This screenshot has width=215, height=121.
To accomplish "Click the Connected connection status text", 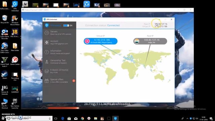I will tap(114, 26).
